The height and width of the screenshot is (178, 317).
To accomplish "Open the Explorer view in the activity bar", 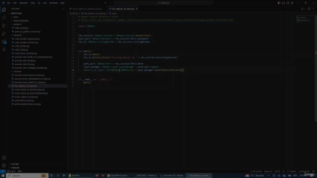I will [x=4, y=10].
